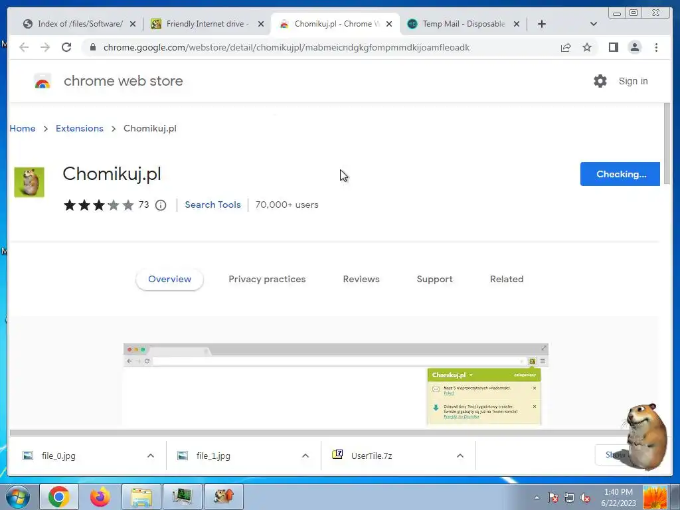Viewport: 680px width, 510px height.
Task: Go back using the browser back arrow
Action: click(x=24, y=47)
